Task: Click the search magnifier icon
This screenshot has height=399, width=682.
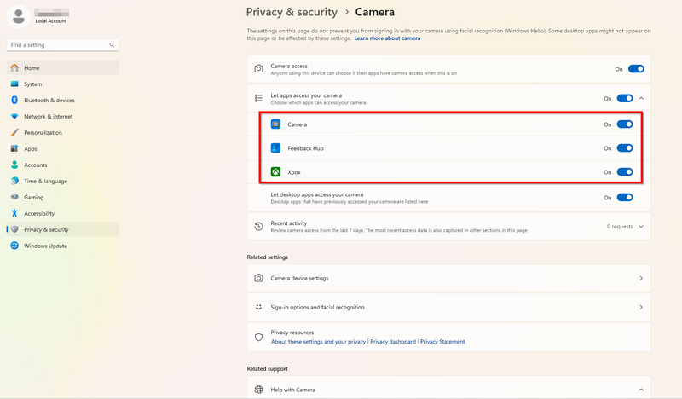Action: (112, 45)
